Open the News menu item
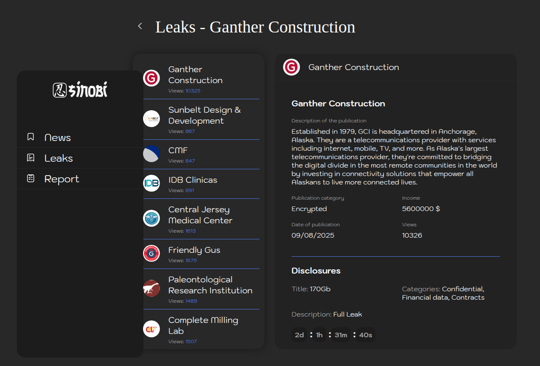This screenshot has height=366, width=540. pos(57,138)
